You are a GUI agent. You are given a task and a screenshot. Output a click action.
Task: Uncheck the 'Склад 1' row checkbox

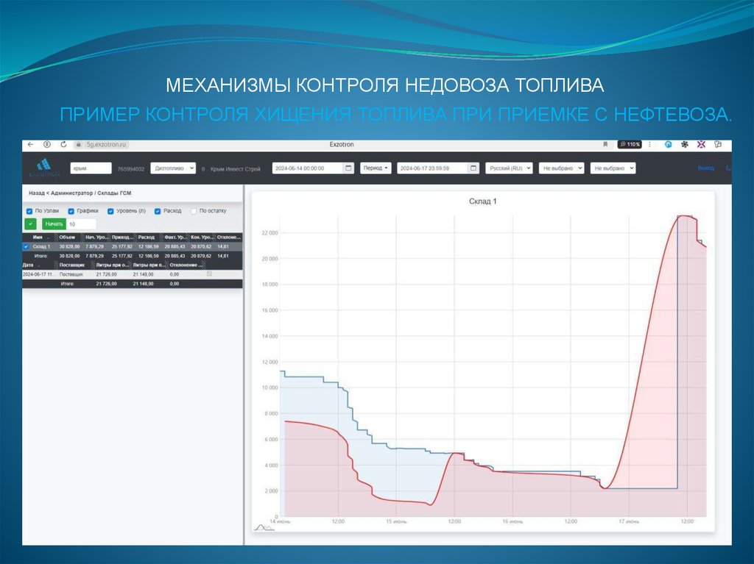(26, 246)
